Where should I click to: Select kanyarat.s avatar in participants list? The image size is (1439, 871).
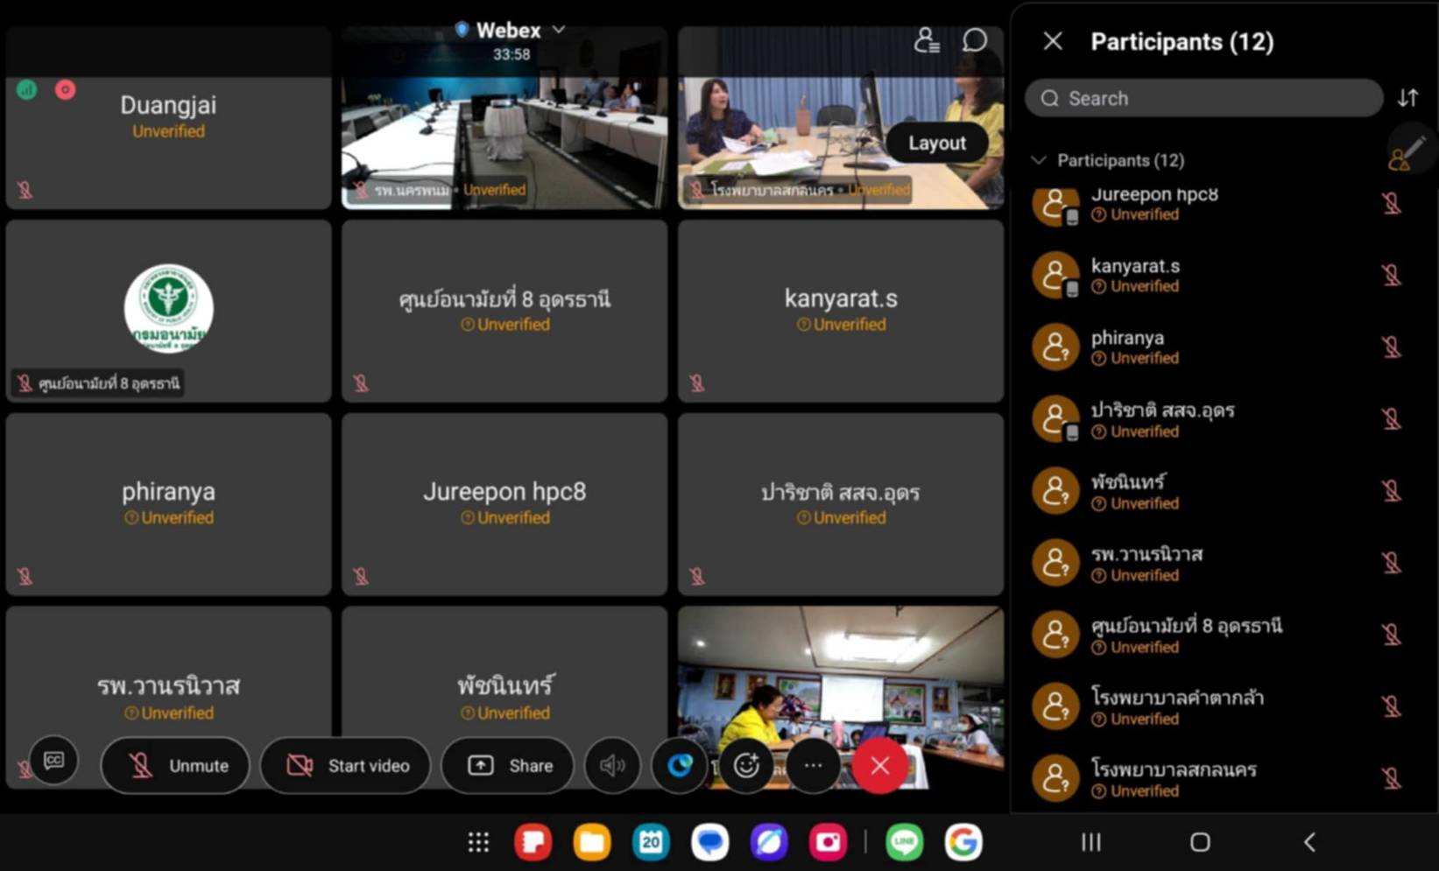1055,276
